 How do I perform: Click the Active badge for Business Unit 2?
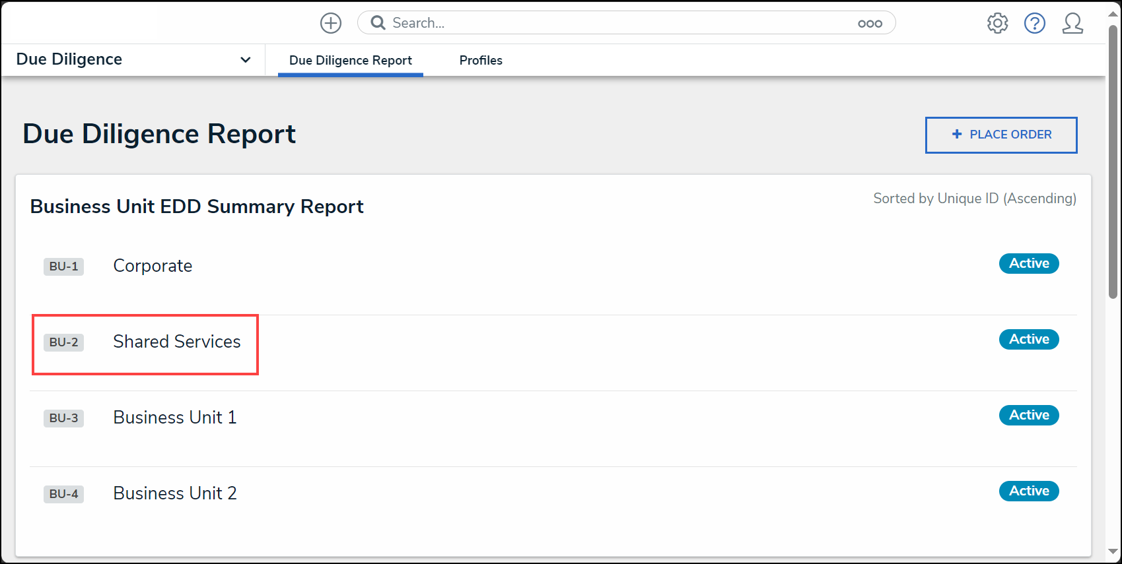(x=1029, y=491)
